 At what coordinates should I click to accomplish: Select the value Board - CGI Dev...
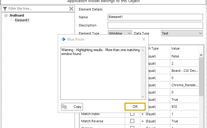tap(184, 71)
